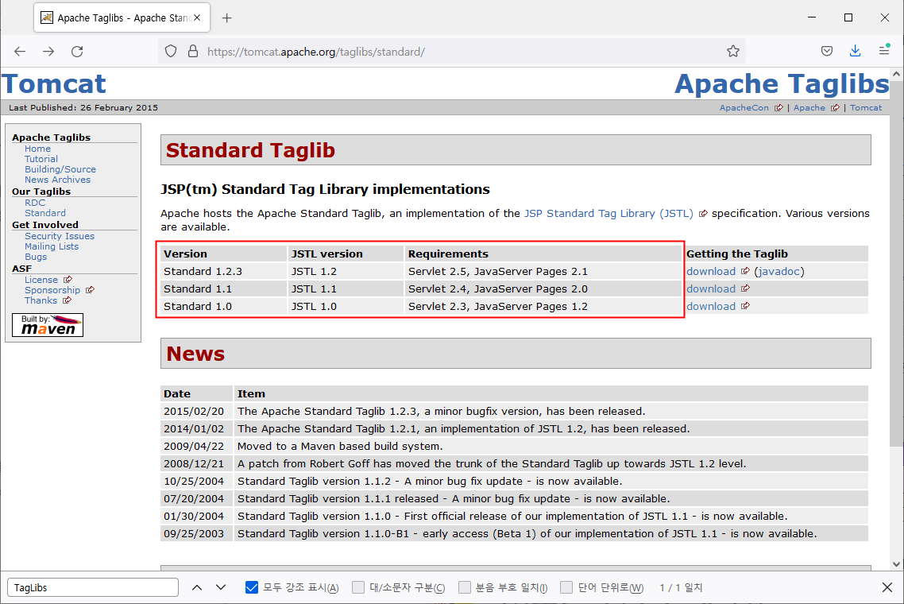
Task: Open the Home sidebar link
Action: coord(37,149)
